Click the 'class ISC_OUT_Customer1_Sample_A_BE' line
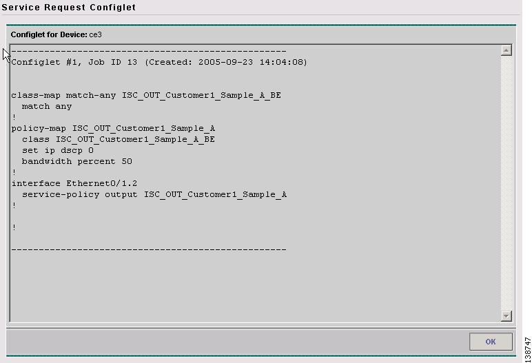The image size is (532, 363). [119, 139]
